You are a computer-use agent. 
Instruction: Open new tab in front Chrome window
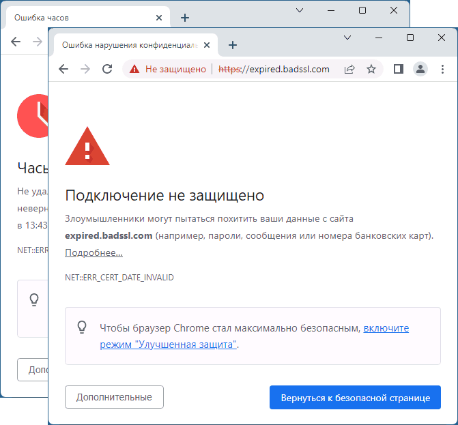tap(233, 45)
